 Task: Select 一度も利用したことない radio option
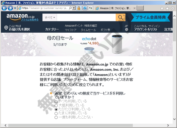56,117
